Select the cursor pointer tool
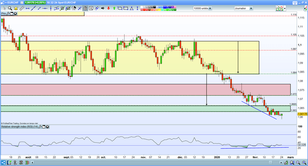 pyautogui.click(x=4, y=9)
